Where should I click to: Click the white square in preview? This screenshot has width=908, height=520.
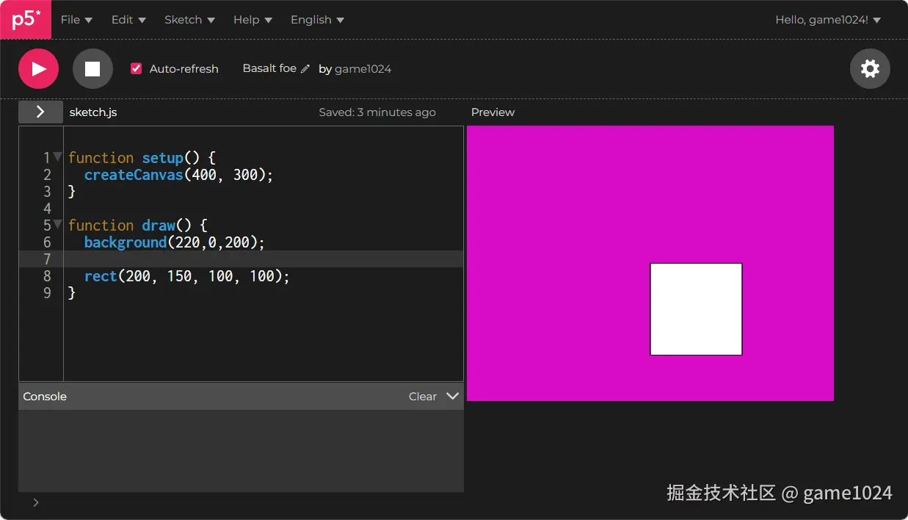(x=696, y=309)
